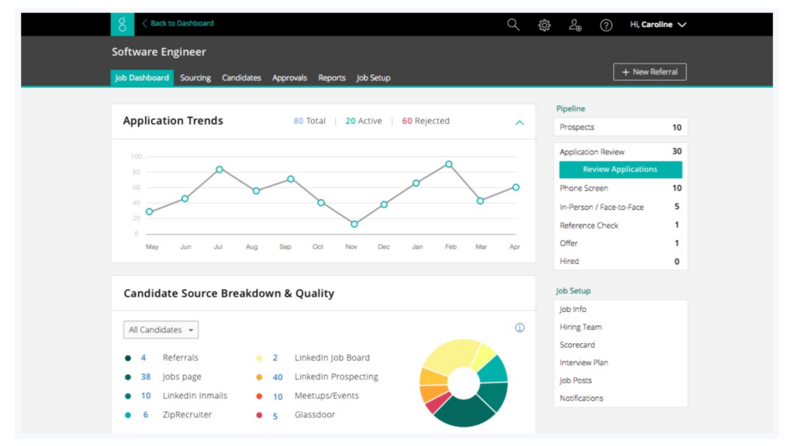This screenshot has height=446, width=794.
Task: Open the Scorecard link in Job Setup
Action: click(x=578, y=345)
